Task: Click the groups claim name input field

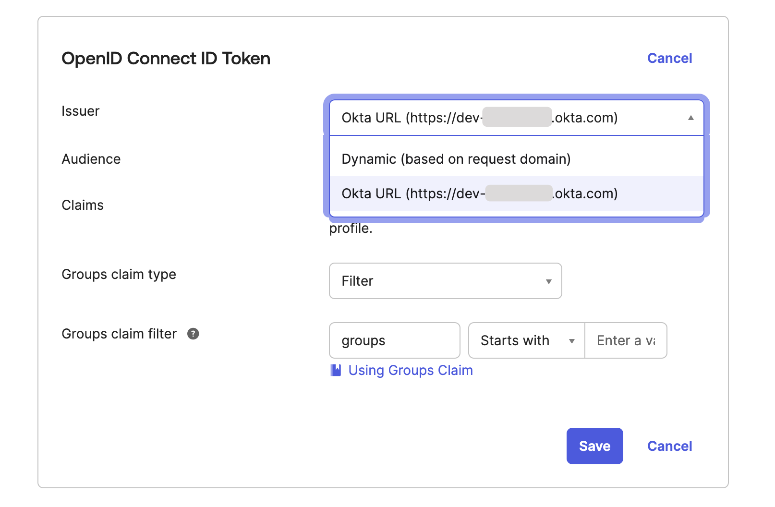Action: coord(394,340)
